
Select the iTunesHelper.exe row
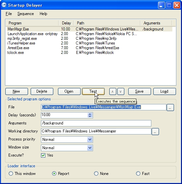[90, 43]
